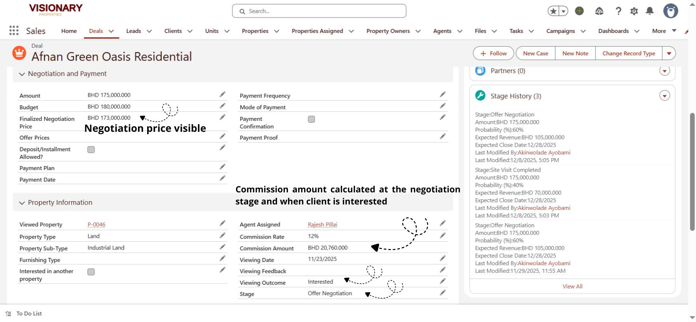Open the Dashboards tab
This screenshot has height=322, width=696.
613,31
